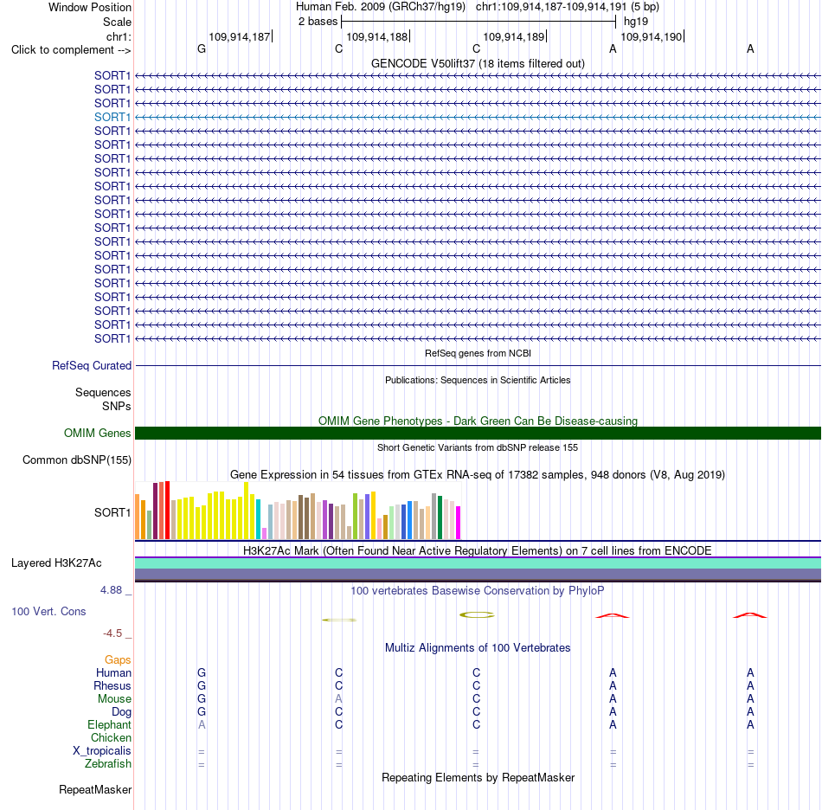822x810 pixels.
Task: Select the RefSeq Curated gene line
Action: click(478, 365)
